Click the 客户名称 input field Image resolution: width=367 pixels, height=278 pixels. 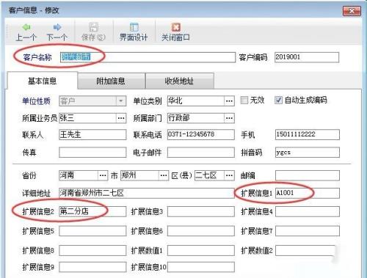pos(148,57)
